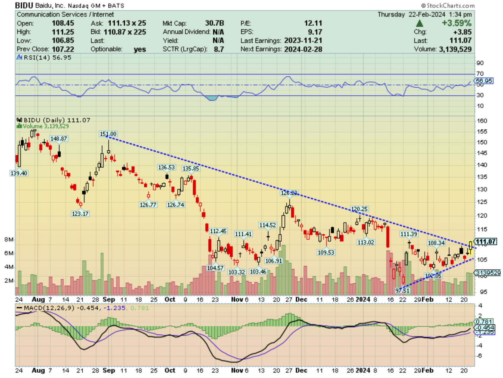Click the candlestick icon beside BIDU (Daily)
This screenshot has height=378, width=503.
pos(19,120)
